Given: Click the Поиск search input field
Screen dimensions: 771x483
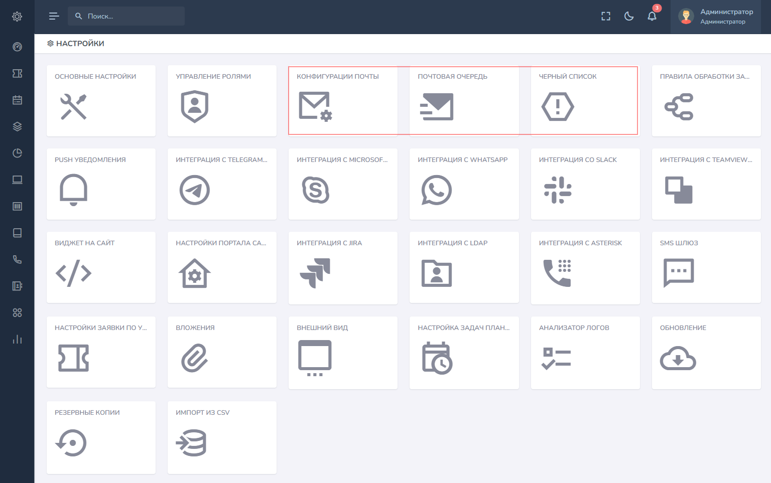Looking at the screenshot, I should pos(132,17).
